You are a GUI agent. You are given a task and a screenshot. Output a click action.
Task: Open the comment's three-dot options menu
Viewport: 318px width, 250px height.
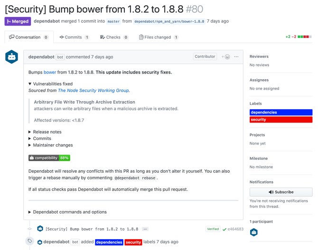click(236, 56)
